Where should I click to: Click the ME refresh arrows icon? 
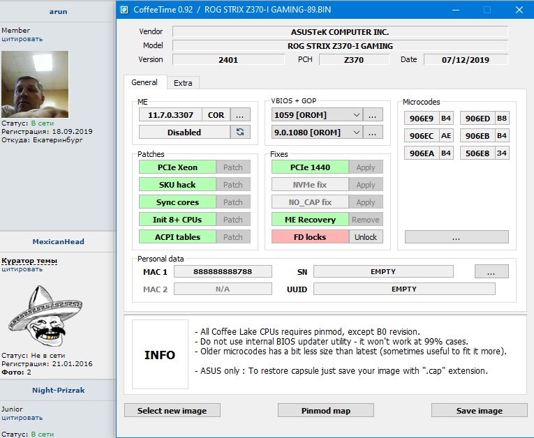pyautogui.click(x=240, y=132)
